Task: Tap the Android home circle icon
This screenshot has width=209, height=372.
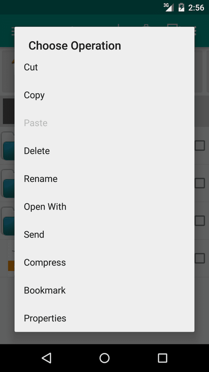Action: tap(104, 358)
